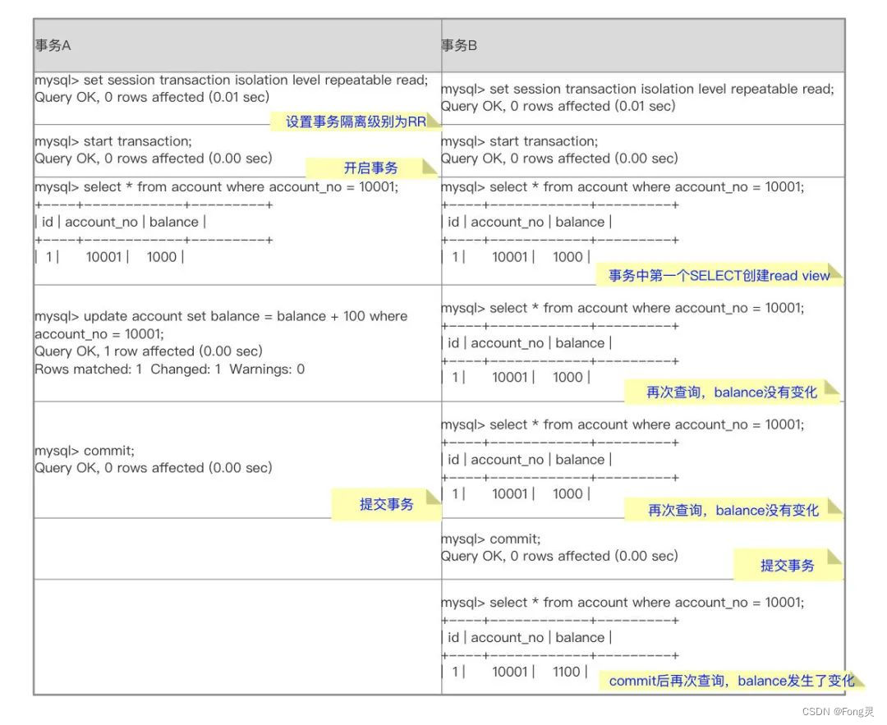
Task: Click 事务B's set session transaction isolation level line
Action: (x=637, y=89)
